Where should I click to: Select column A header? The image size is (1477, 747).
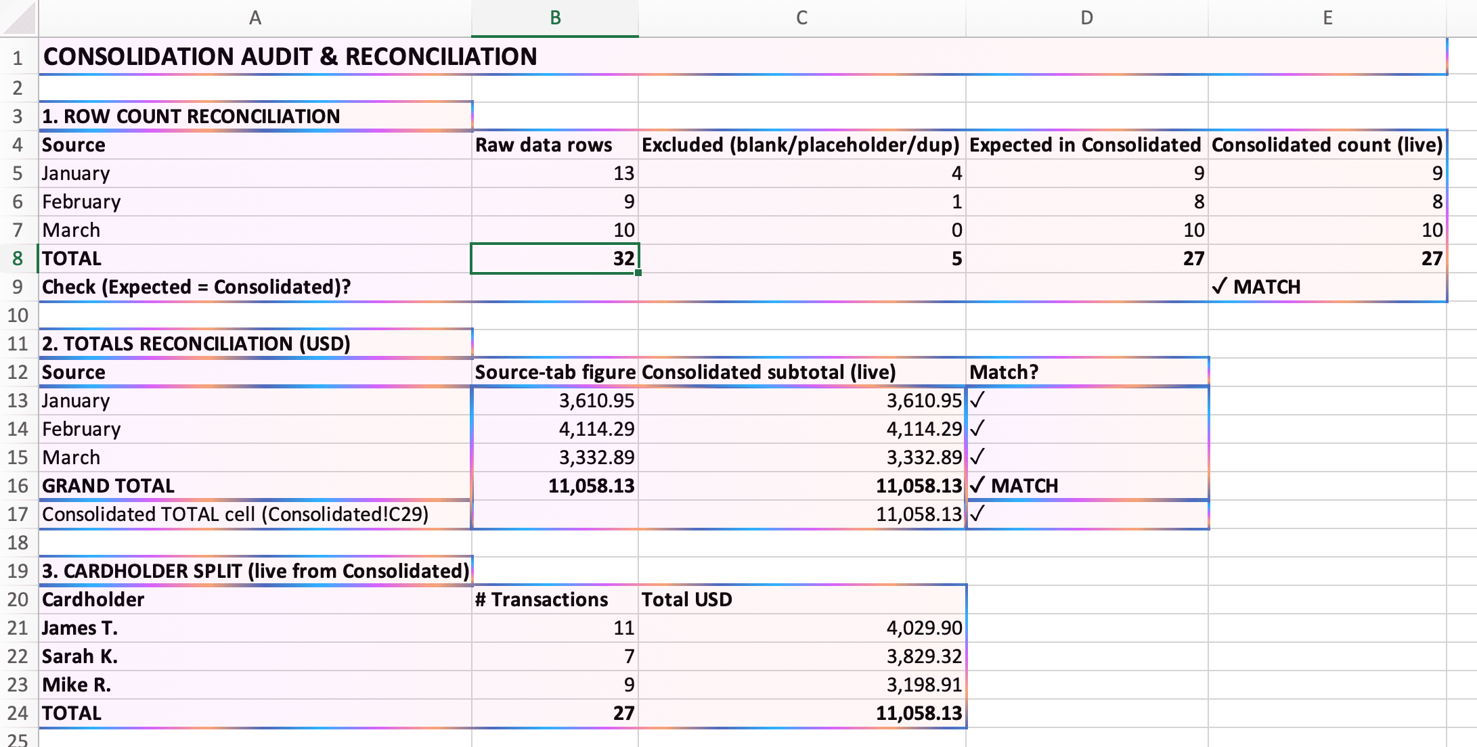click(x=255, y=18)
